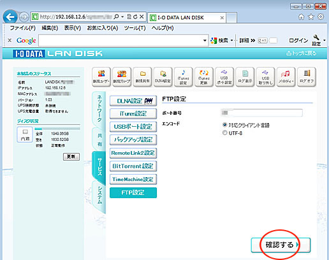The width and height of the screenshot is (329, 260).
Task: Click the favorites star icon
Action: pos(311,17)
